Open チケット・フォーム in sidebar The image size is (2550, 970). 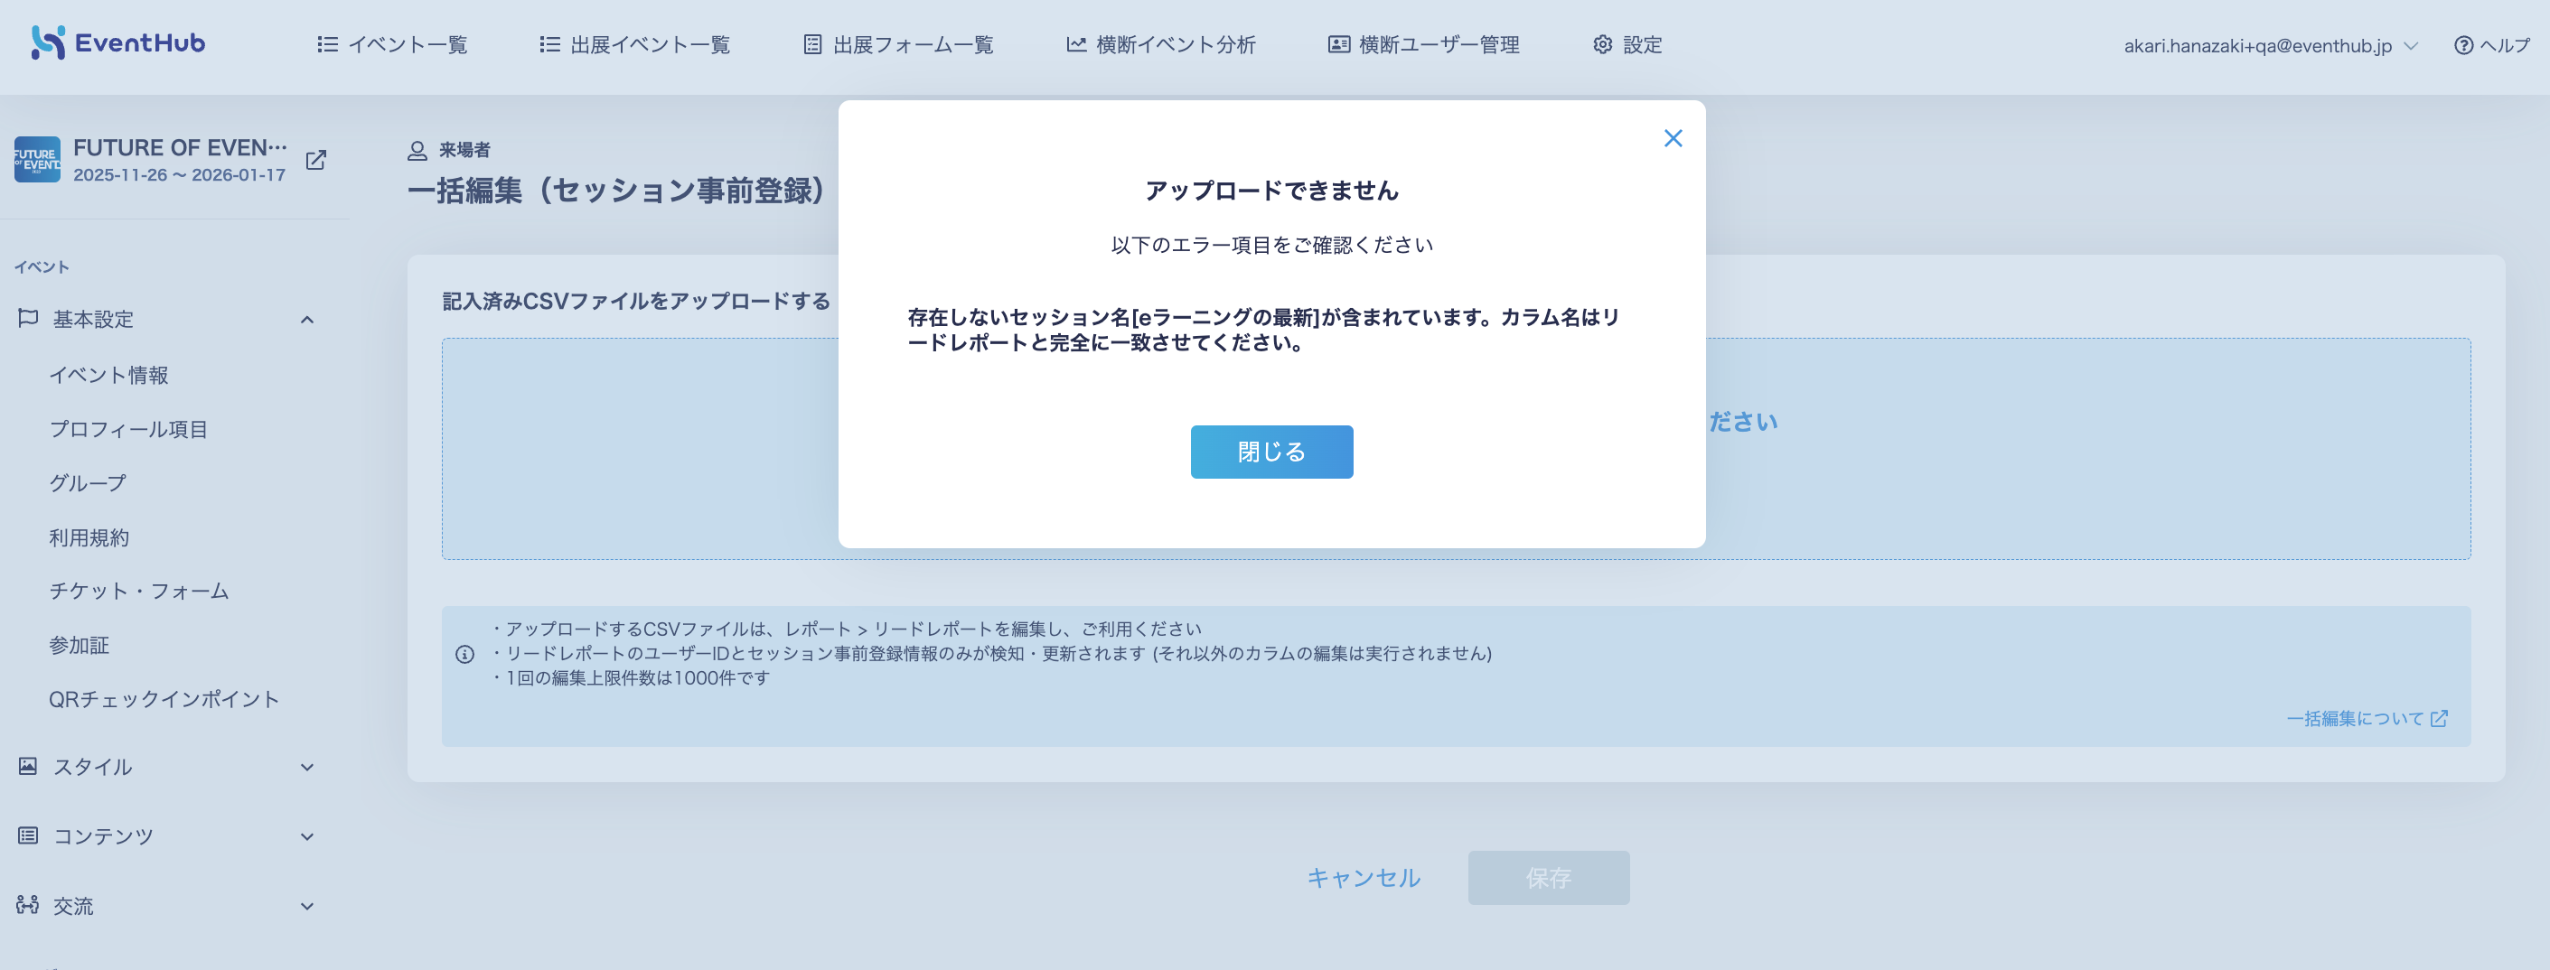tap(139, 591)
